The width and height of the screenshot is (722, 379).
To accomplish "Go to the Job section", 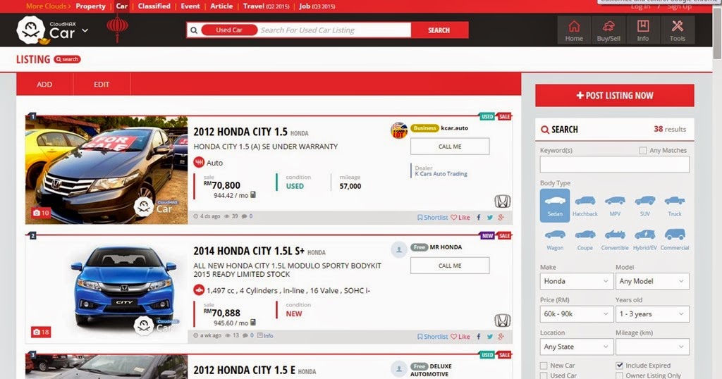I will [317, 6].
